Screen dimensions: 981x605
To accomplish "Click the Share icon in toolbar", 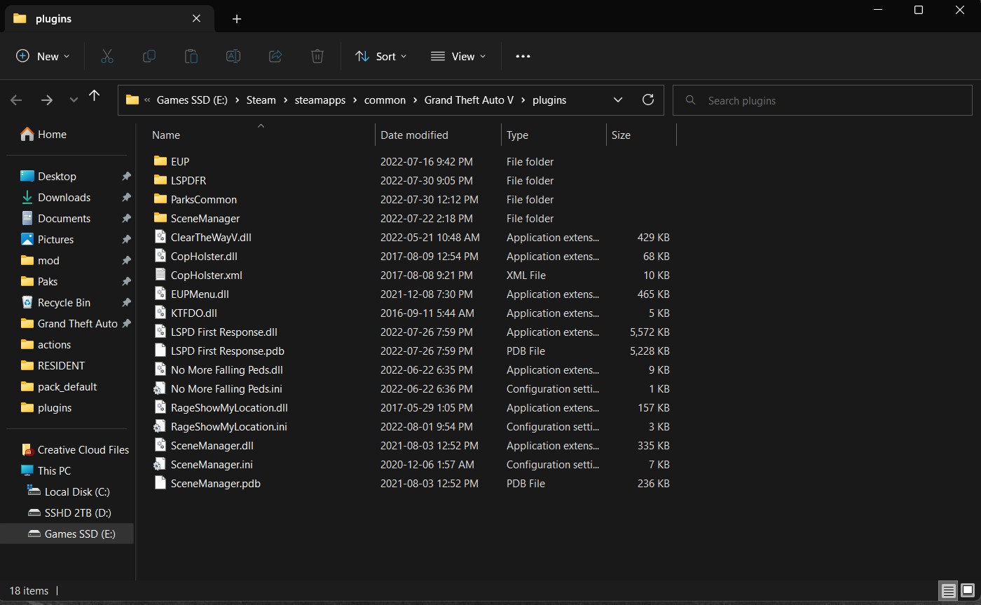I will click(275, 56).
